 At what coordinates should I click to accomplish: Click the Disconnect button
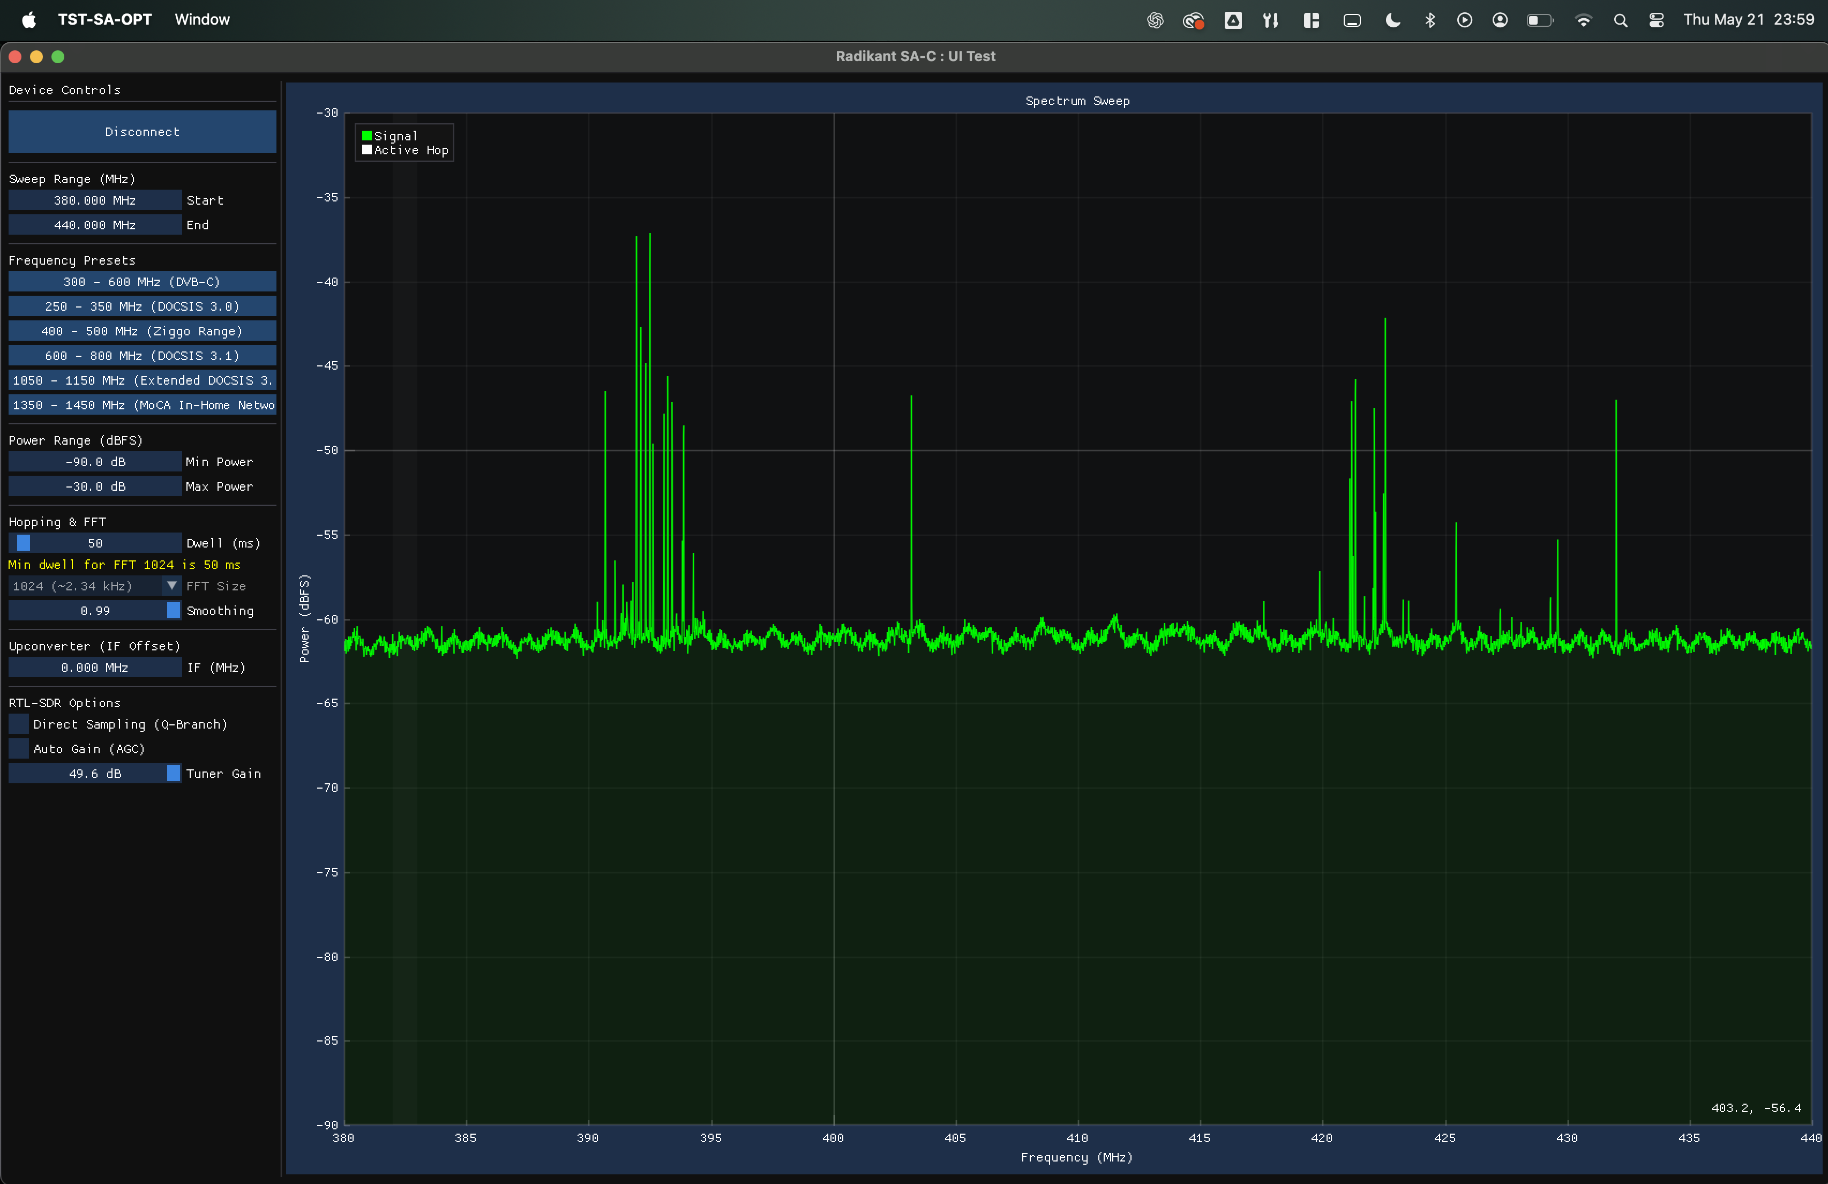(x=142, y=131)
